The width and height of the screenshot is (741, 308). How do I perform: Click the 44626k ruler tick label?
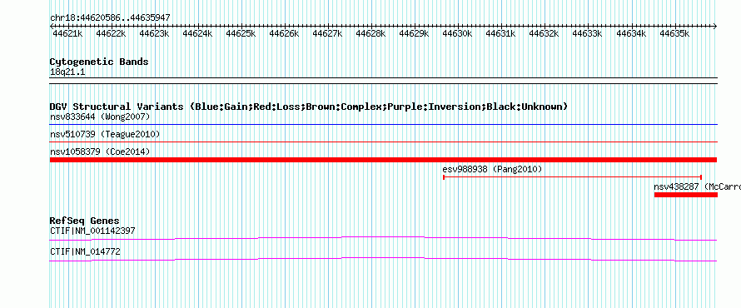285,34
